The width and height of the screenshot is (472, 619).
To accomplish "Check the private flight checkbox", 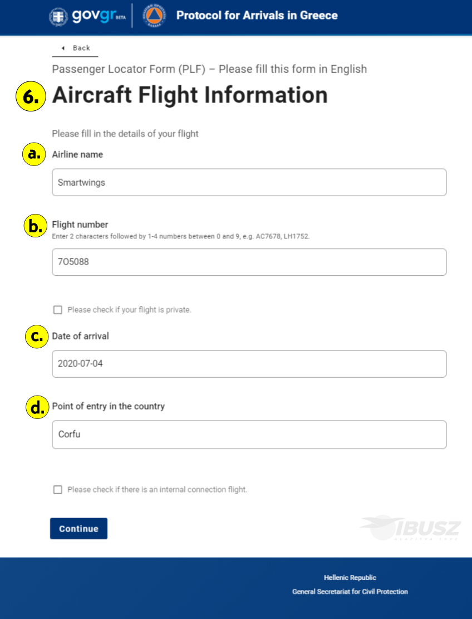I will [58, 310].
